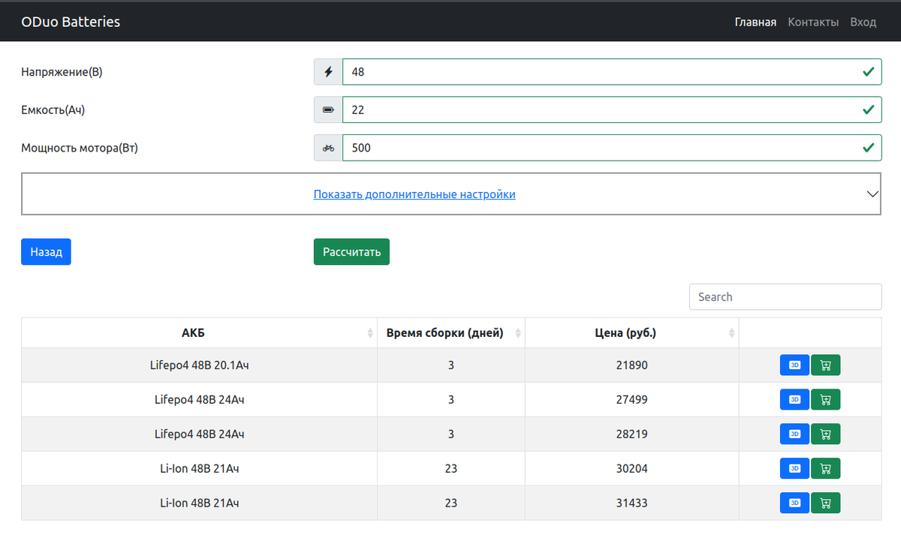Add the 31433 руб. Li-Ion battery to cart

tap(825, 503)
